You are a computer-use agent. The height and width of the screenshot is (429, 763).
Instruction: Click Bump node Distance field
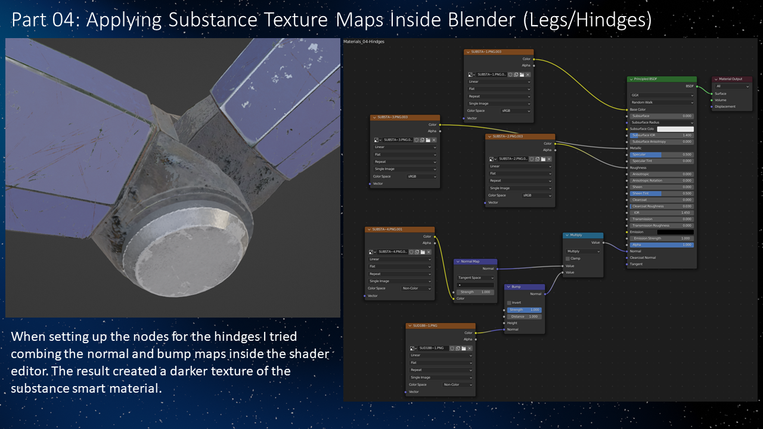[525, 316]
